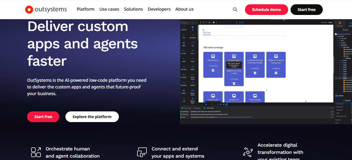Switch to the TrueChange tab
Image resolution: width=352 pixels, height=160 pixels.
tap(186, 108)
